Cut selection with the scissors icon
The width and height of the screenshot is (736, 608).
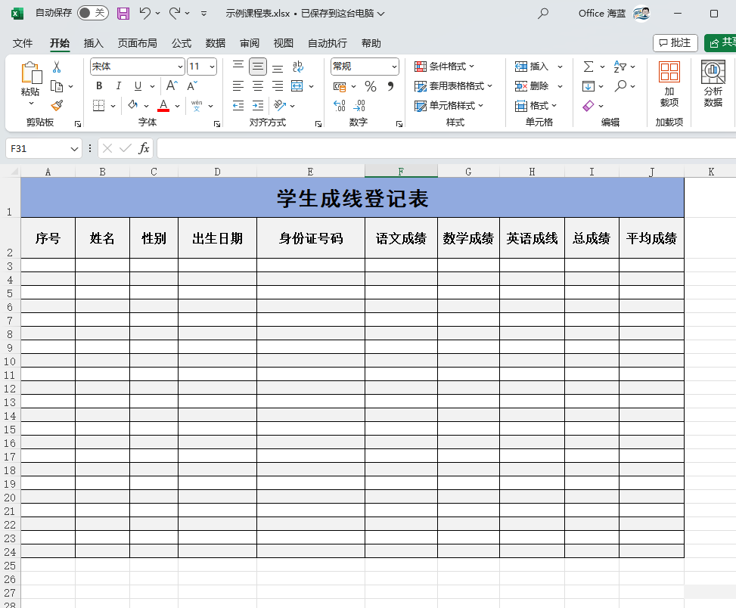57,67
